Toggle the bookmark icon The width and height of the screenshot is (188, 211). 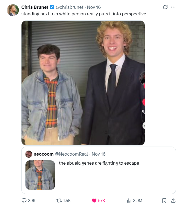tap(164, 201)
